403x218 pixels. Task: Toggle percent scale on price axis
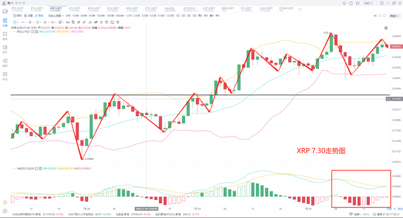tap(395, 209)
